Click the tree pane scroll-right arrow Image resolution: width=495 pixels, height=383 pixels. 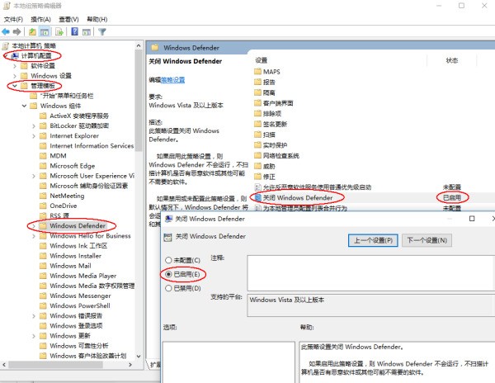(x=130, y=365)
